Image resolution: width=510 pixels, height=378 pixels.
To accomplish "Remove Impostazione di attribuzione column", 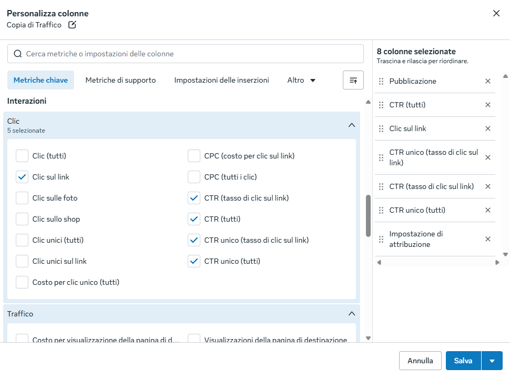I will click(488, 239).
